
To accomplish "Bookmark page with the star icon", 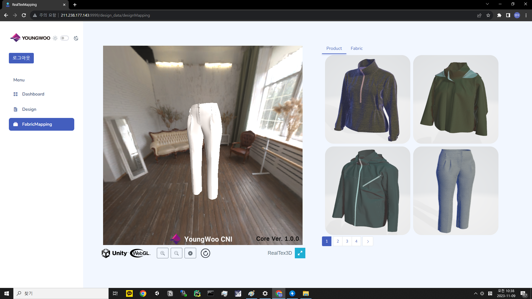I will [488, 16].
